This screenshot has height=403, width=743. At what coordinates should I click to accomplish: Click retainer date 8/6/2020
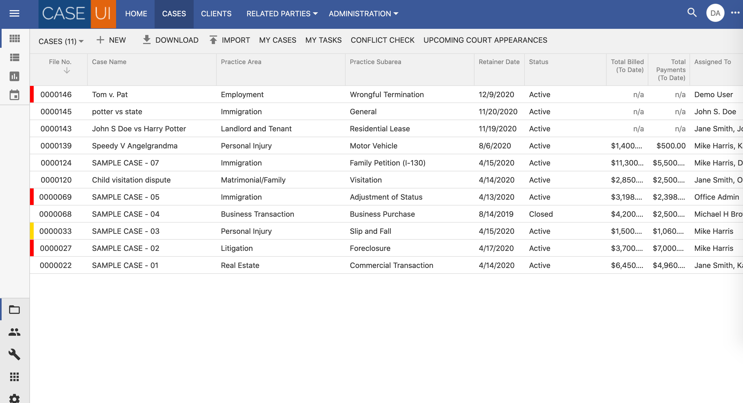coord(495,146)
